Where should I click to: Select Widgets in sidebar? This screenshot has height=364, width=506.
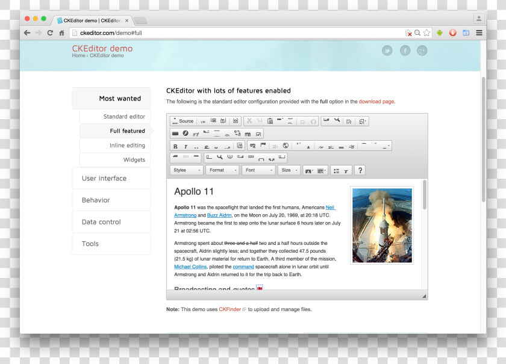click(x=115, y=159)
